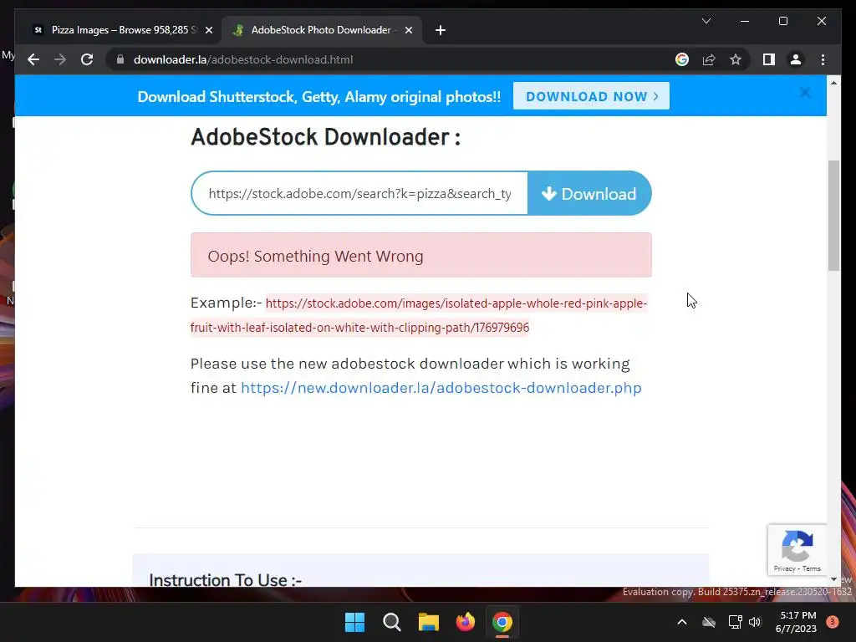Open the taskbar clock and date
Image resolution: width=856 pixels, height=642 pixels.
(x=796, y=622)
